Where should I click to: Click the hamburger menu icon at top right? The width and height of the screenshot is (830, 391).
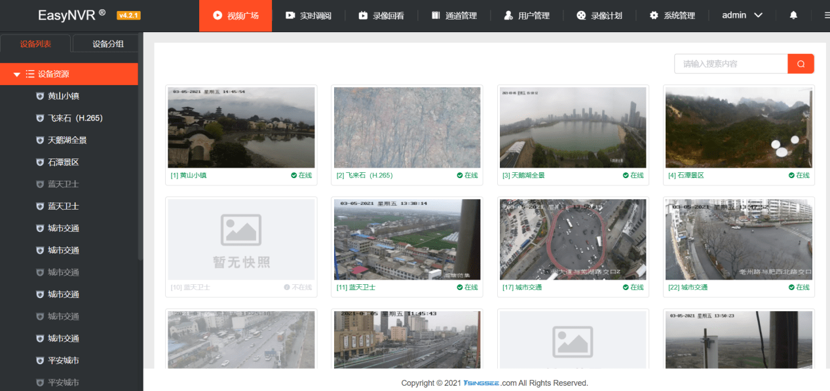pos(827,15)
